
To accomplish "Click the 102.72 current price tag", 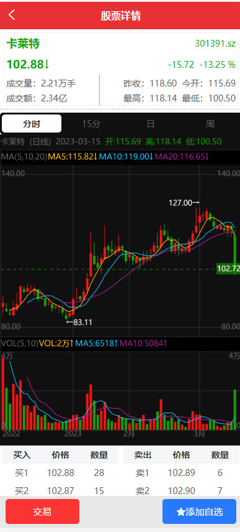I will click(x=228, y=269).
